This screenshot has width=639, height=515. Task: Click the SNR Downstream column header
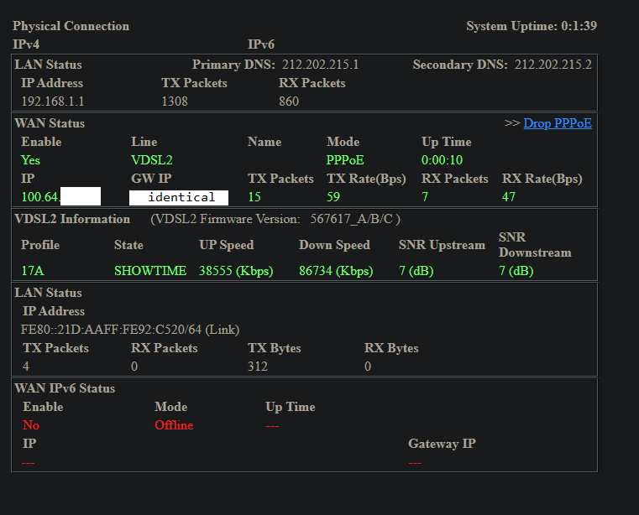[535, 245]
